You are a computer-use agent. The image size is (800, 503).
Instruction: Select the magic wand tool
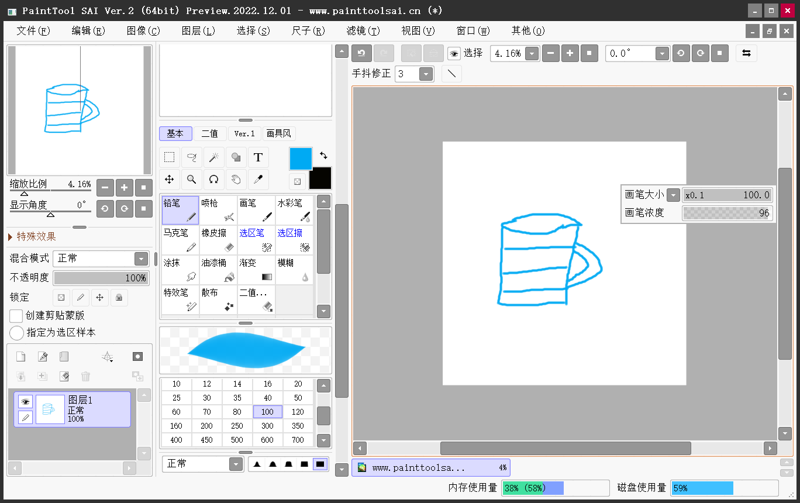click(213, 157)
